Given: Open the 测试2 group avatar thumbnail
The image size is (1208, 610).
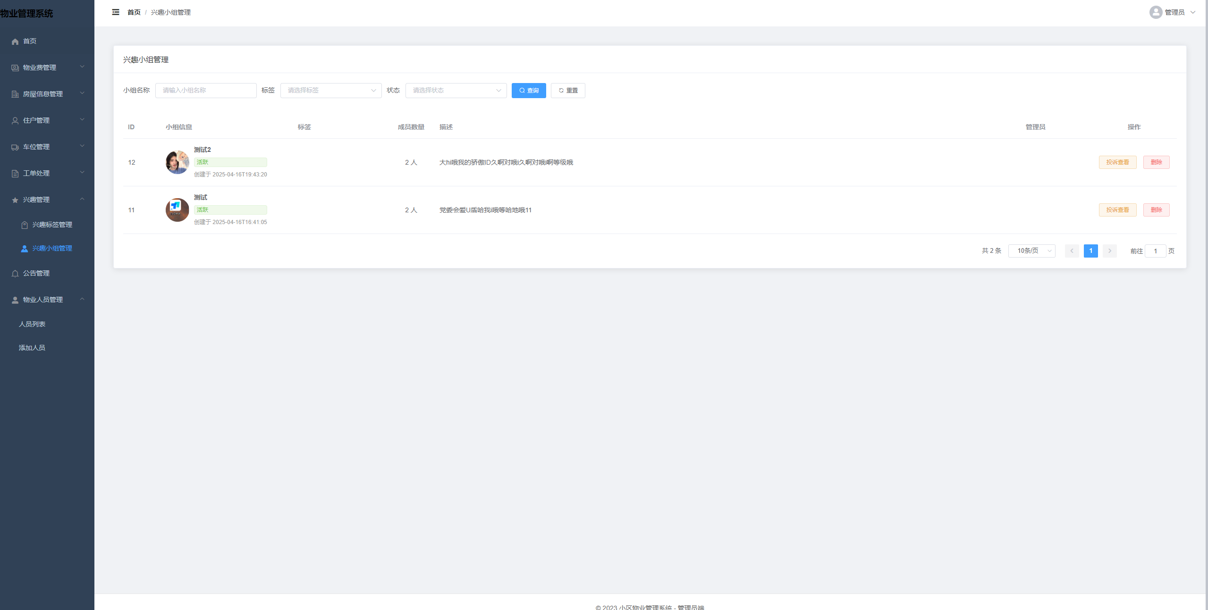Looking at the screenshot, I should point(177,162).
